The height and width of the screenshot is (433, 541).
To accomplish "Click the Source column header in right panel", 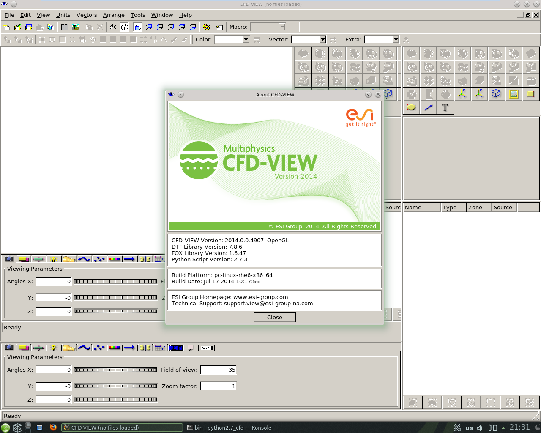I will (x=504, y=207).
